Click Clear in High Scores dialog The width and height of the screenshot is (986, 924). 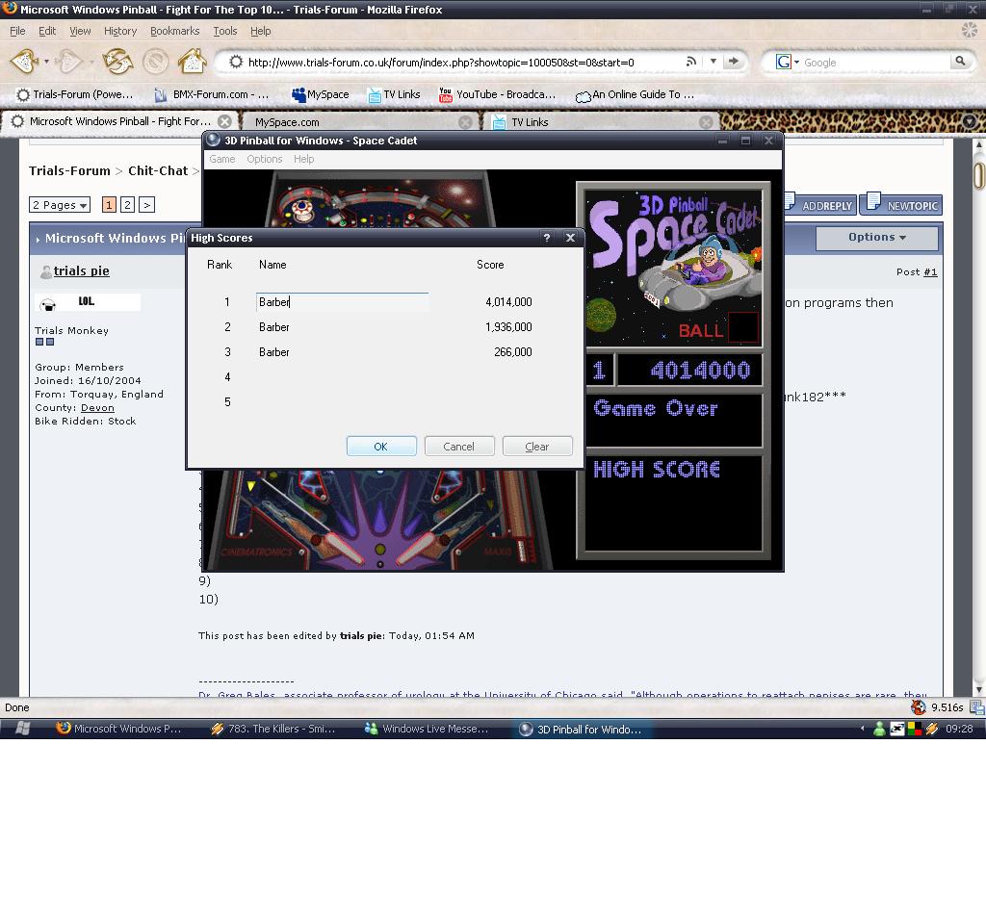537,447
